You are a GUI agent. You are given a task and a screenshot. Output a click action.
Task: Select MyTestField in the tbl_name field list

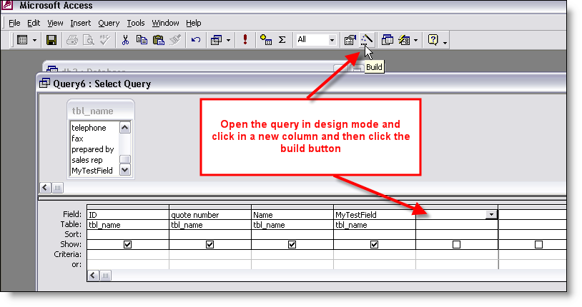tap(92, 171)
